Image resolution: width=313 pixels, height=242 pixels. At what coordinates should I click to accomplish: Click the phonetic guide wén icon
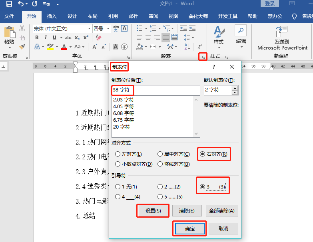click(x=116, y=28)
